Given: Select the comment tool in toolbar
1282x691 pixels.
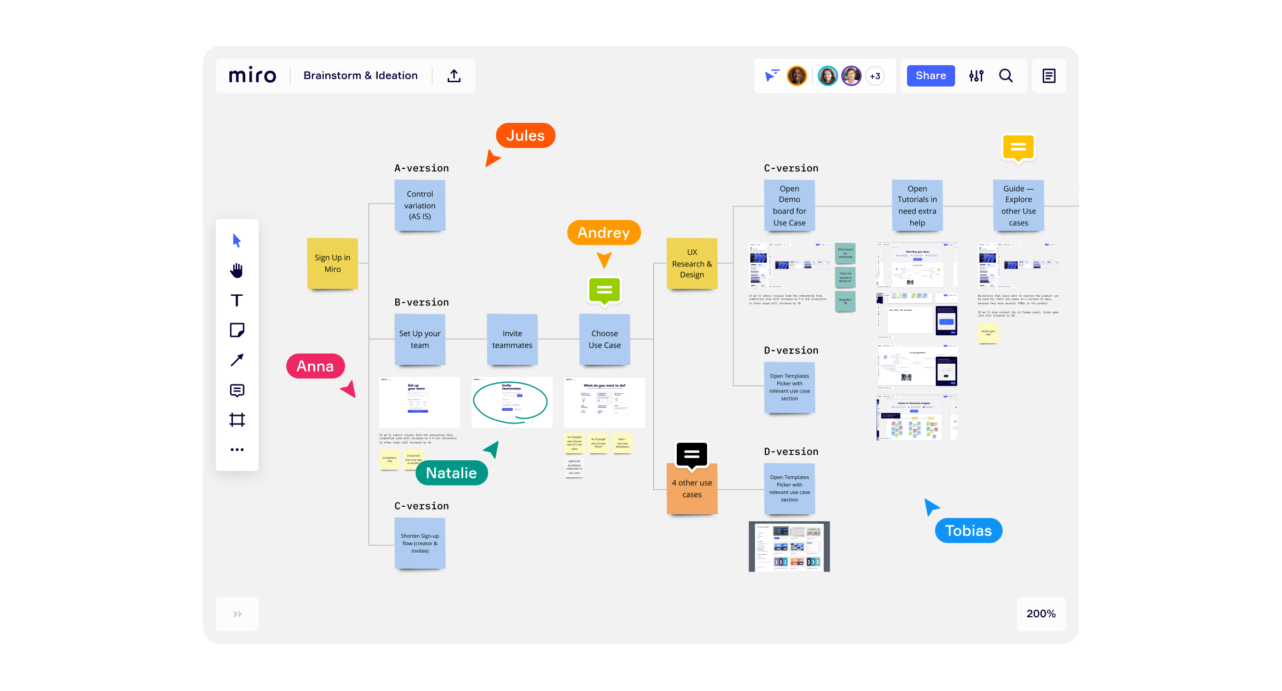Looking at the screenshot, I should pos(237,390).
